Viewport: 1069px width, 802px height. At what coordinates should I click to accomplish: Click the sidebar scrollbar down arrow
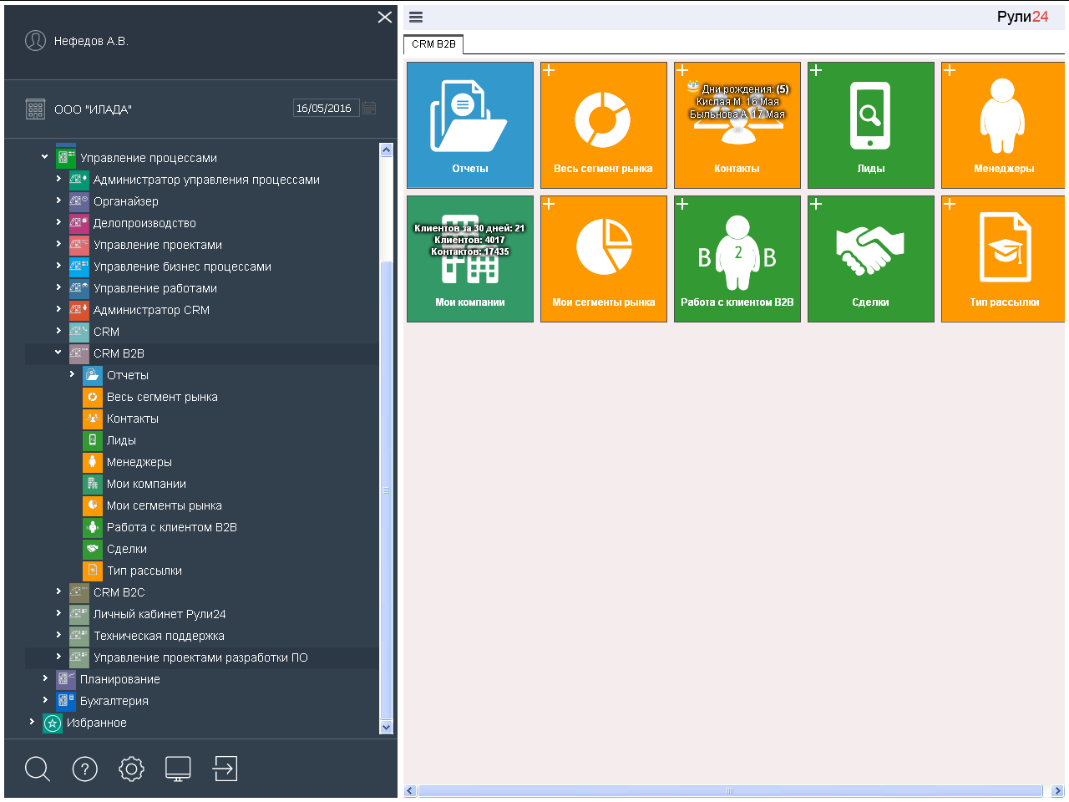point(386,728)
